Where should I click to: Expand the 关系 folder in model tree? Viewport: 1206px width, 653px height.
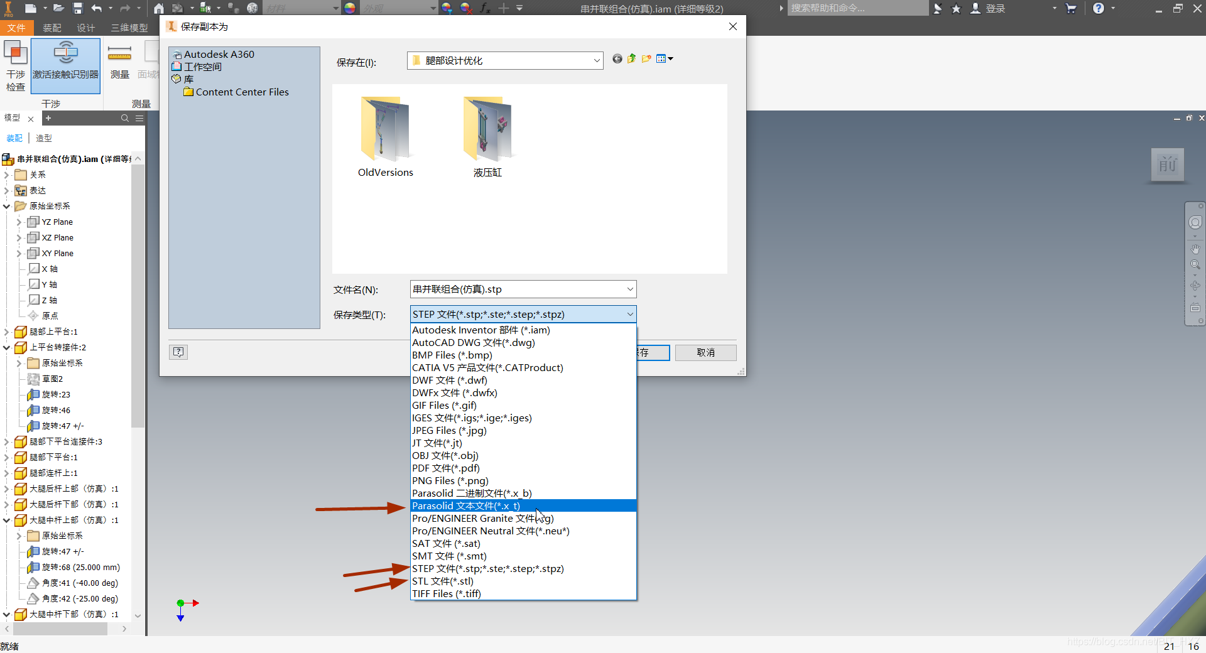(7, 175)
